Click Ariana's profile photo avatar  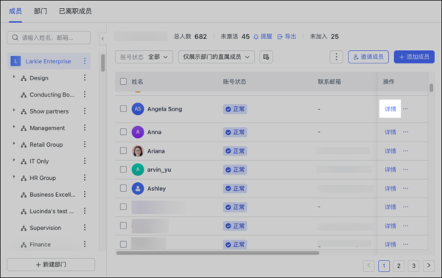[138, 151]
